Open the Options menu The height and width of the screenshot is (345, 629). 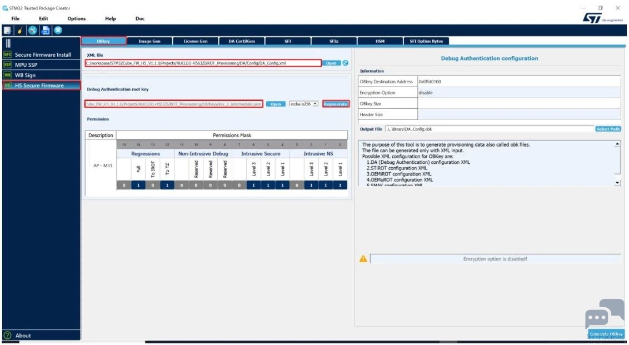click(x=77, y=18)
